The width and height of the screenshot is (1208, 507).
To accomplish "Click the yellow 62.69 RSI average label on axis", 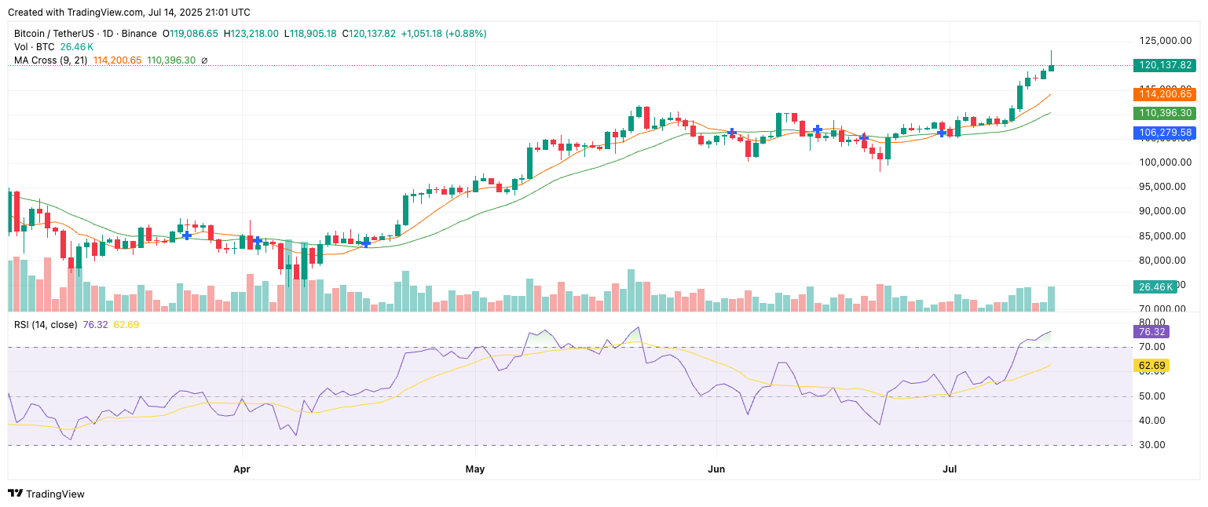I will pos(1150,366).
